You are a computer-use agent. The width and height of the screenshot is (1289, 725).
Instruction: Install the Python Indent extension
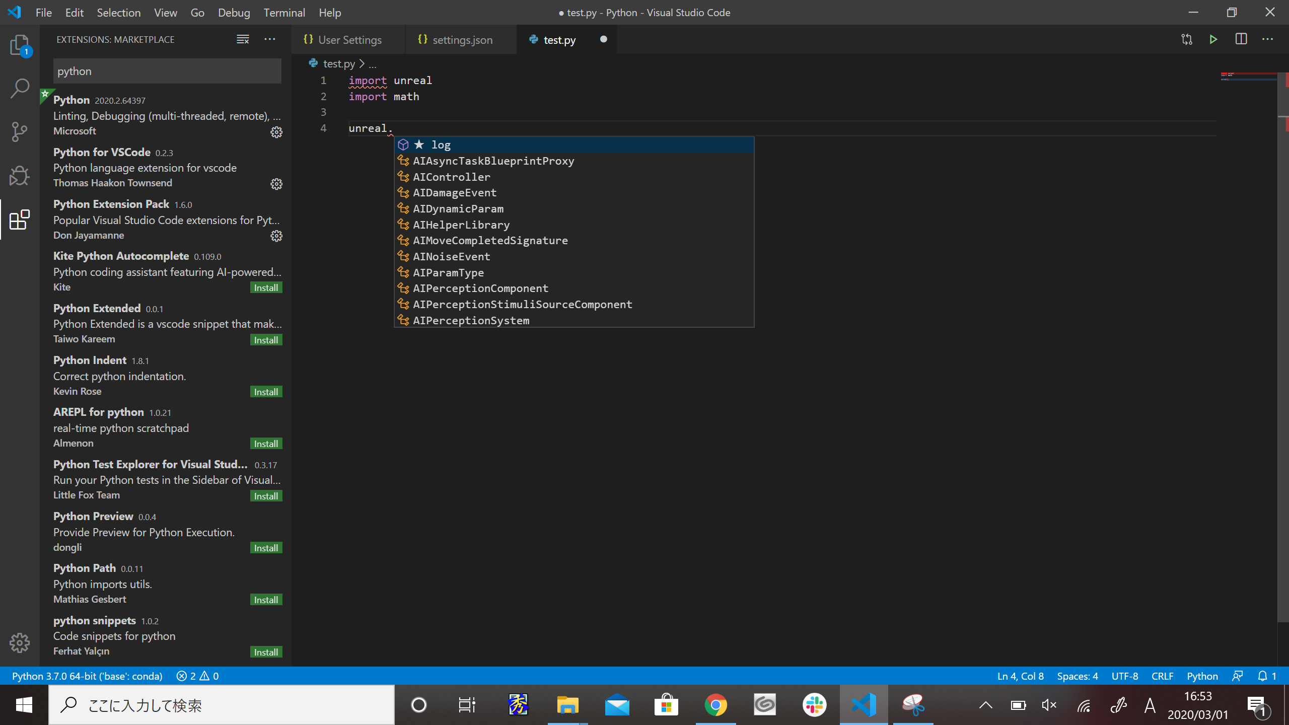tap(266, 392)
